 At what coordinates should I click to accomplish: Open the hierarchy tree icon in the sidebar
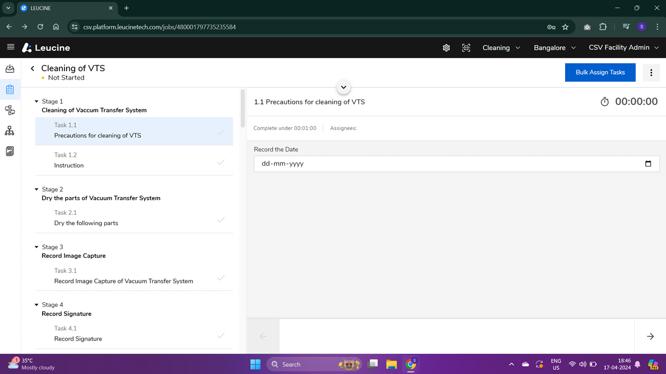coord(10,131)
